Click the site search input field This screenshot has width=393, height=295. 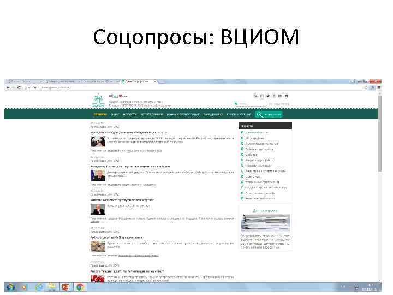[x=250, y=104]
